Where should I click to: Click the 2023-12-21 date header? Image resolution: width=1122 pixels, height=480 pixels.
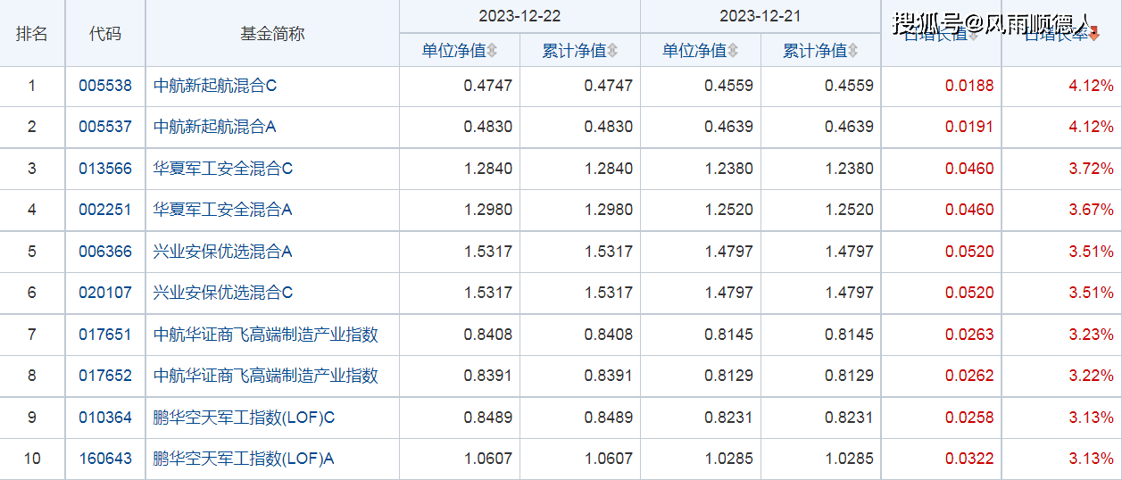760,16
